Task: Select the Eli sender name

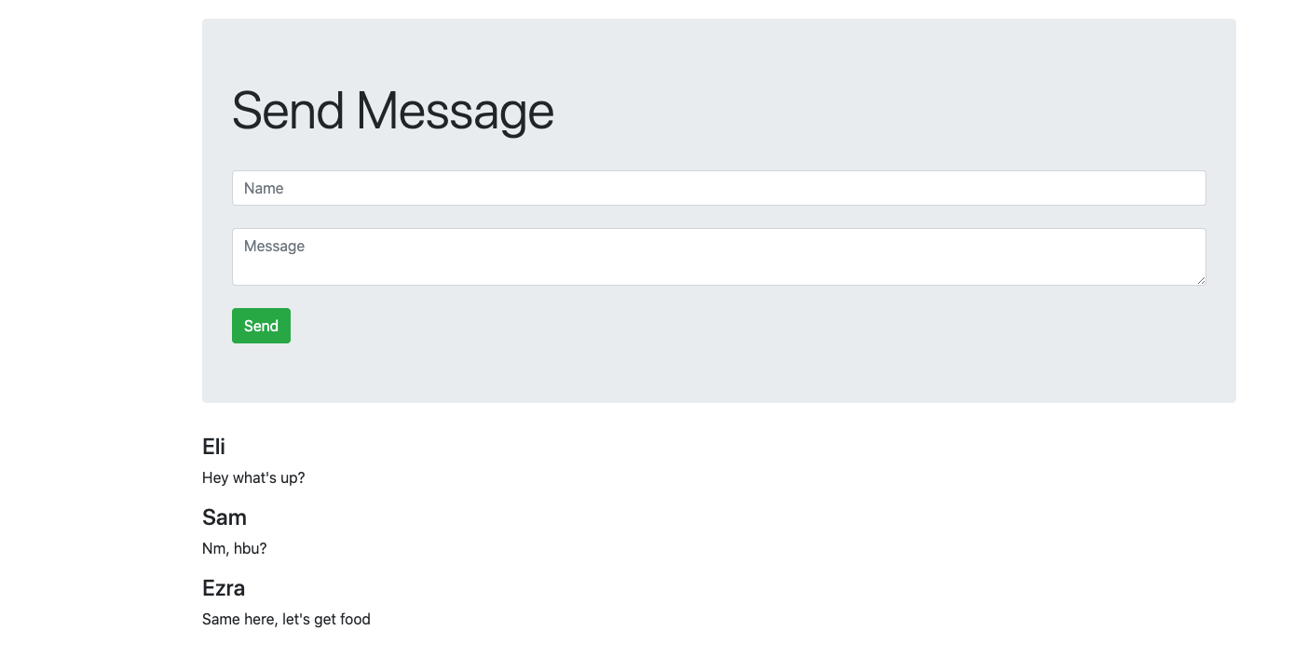Action: coord(213,447)
